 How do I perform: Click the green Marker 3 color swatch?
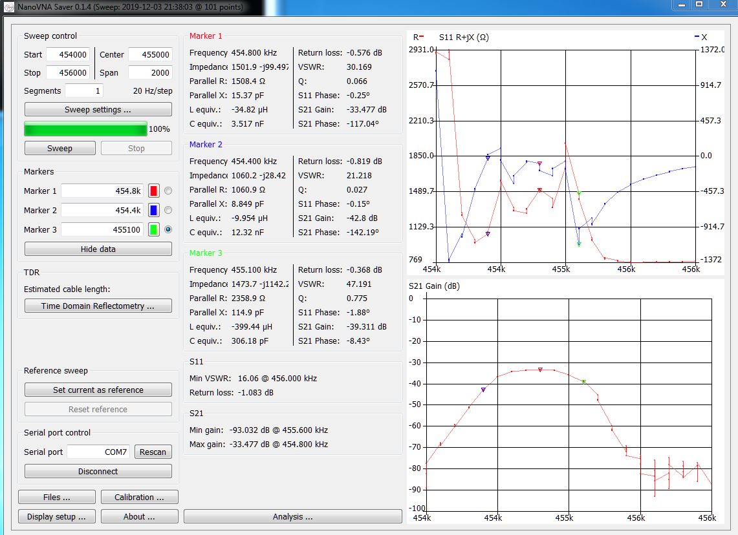(x=154, y=230)
